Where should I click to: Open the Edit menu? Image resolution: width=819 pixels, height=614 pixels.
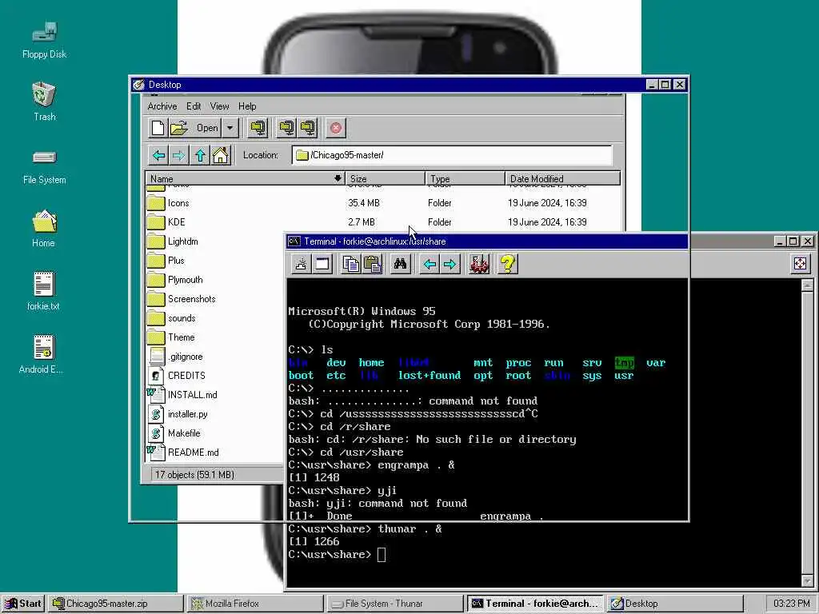pos(194,106)
